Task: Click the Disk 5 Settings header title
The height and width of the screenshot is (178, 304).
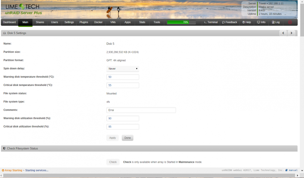Action: click(x=17, y=33)
